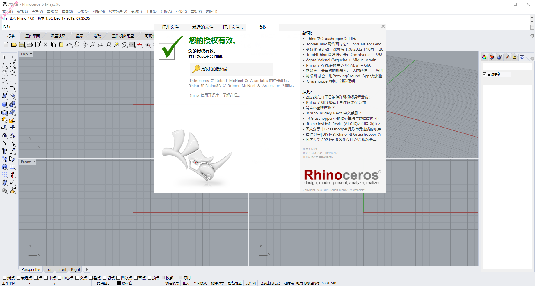Toggle the 停用 osnap checkbox
535x286 pixels.
tap(181, 278)
